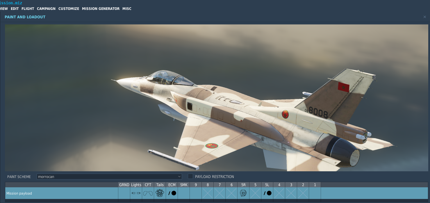Select the Tails emblem icon
The width and height of the screenshot is (430, 203).
160,193
